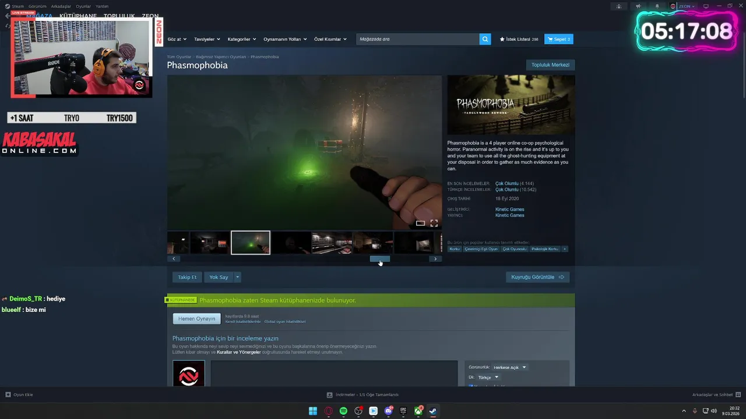Toggle theater mode icon on the media viewer
746x419 pixels.
(x=420, y=223)
